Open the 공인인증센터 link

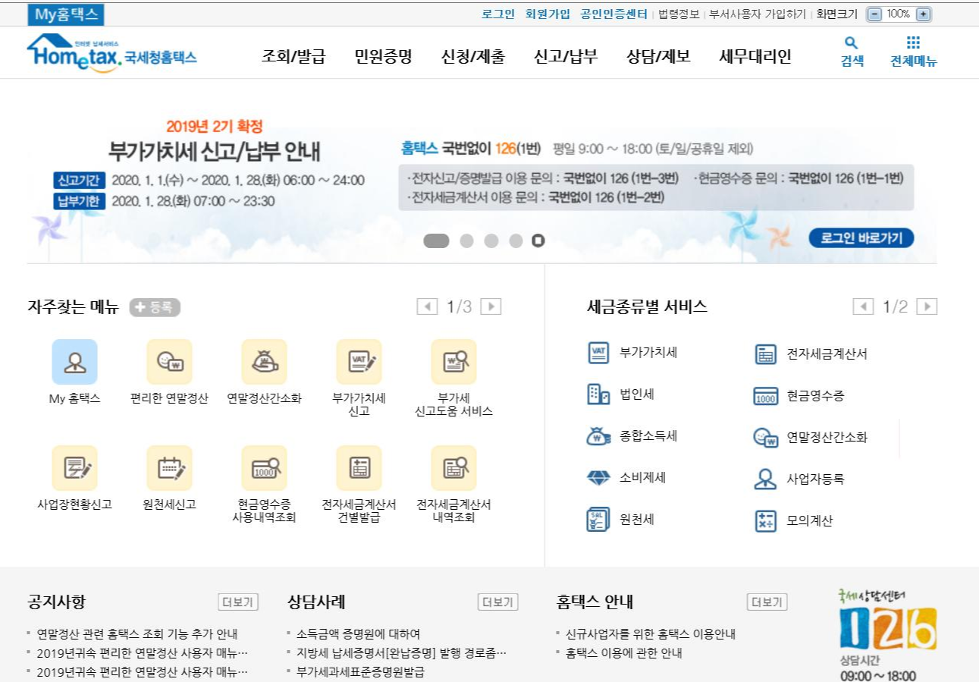pyautogui.click(x=614, y=14)
